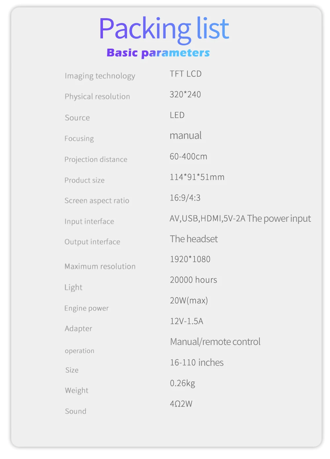Select the Basic parameters subtitle
Image resolution: width=330 pixels, height=459 pixels.
pyautogui.click(x=158, y=53)
